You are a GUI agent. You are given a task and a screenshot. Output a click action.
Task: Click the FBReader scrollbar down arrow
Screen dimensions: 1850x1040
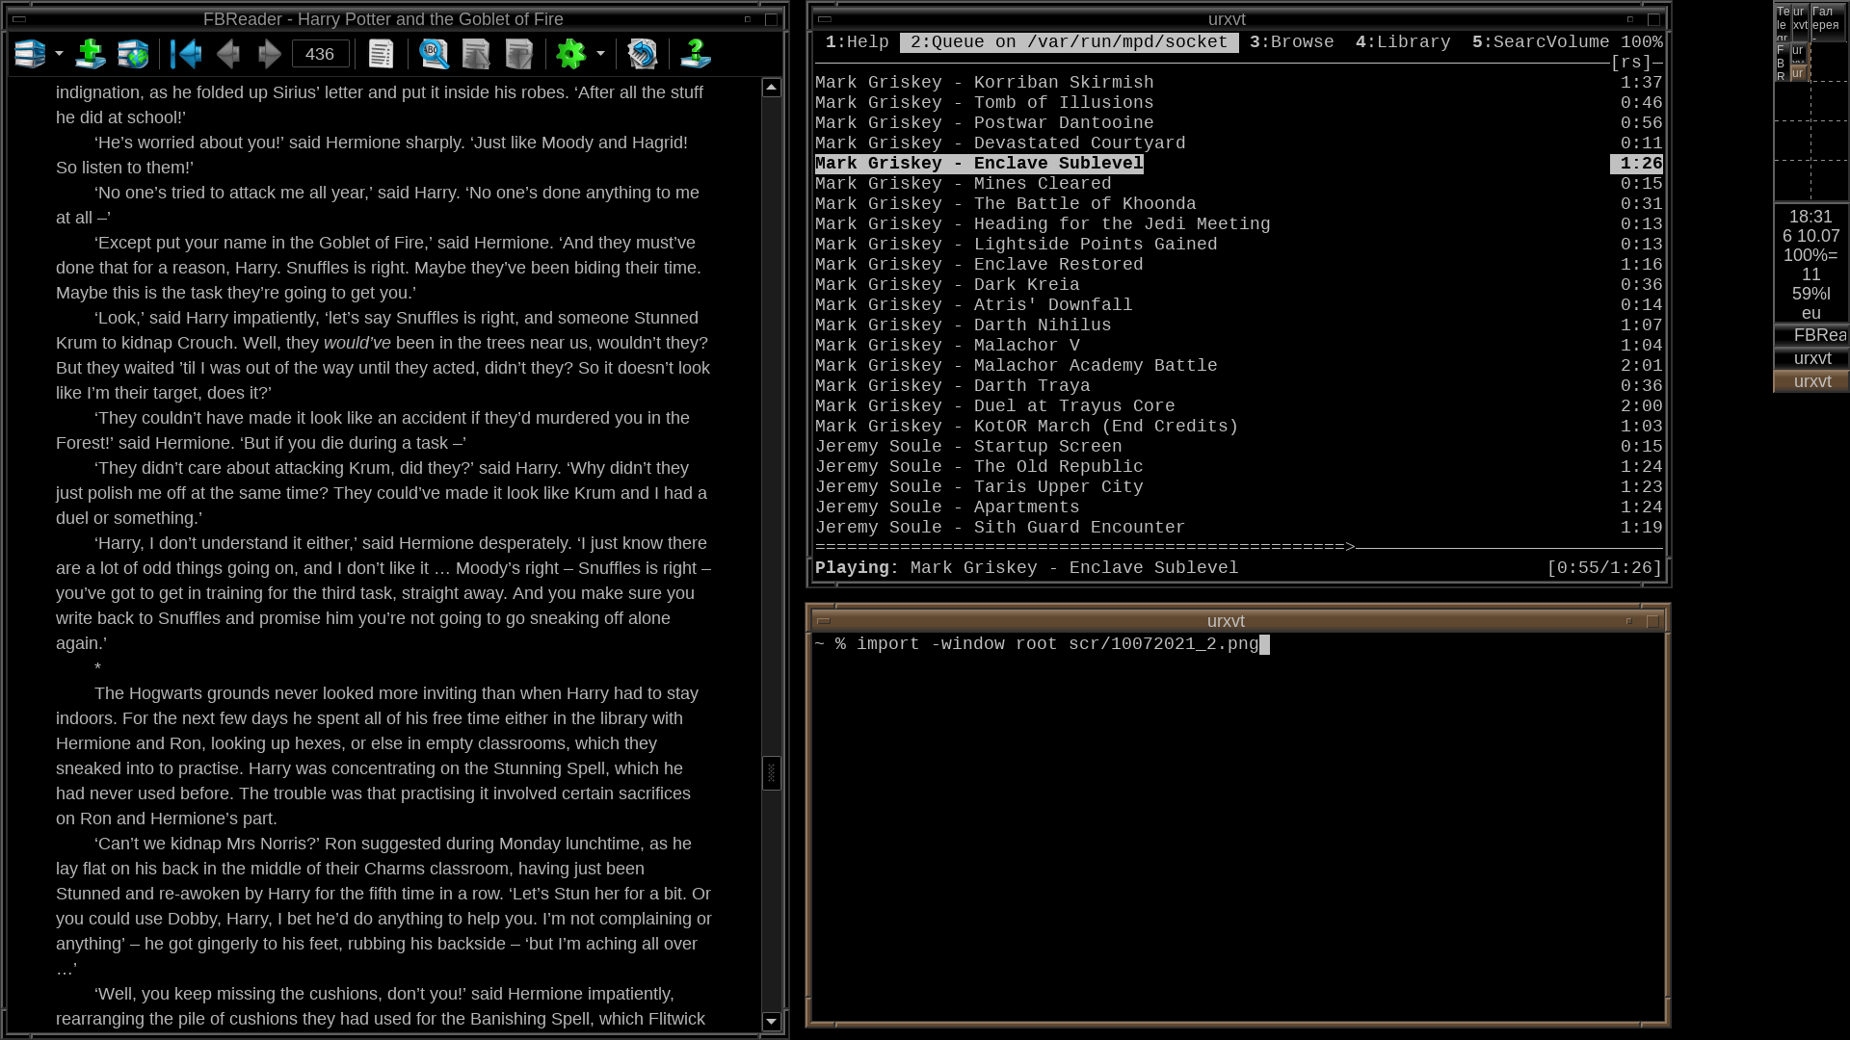tap(772, 1022)
